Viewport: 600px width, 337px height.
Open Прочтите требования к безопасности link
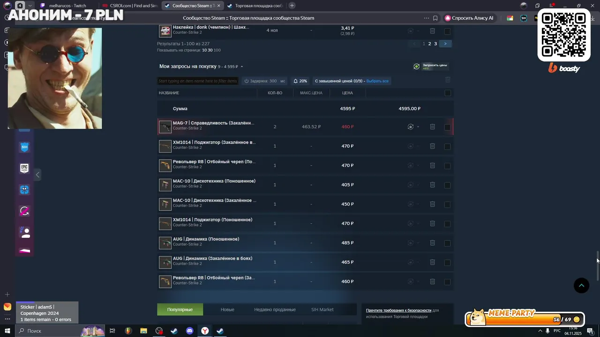(398, 310)
